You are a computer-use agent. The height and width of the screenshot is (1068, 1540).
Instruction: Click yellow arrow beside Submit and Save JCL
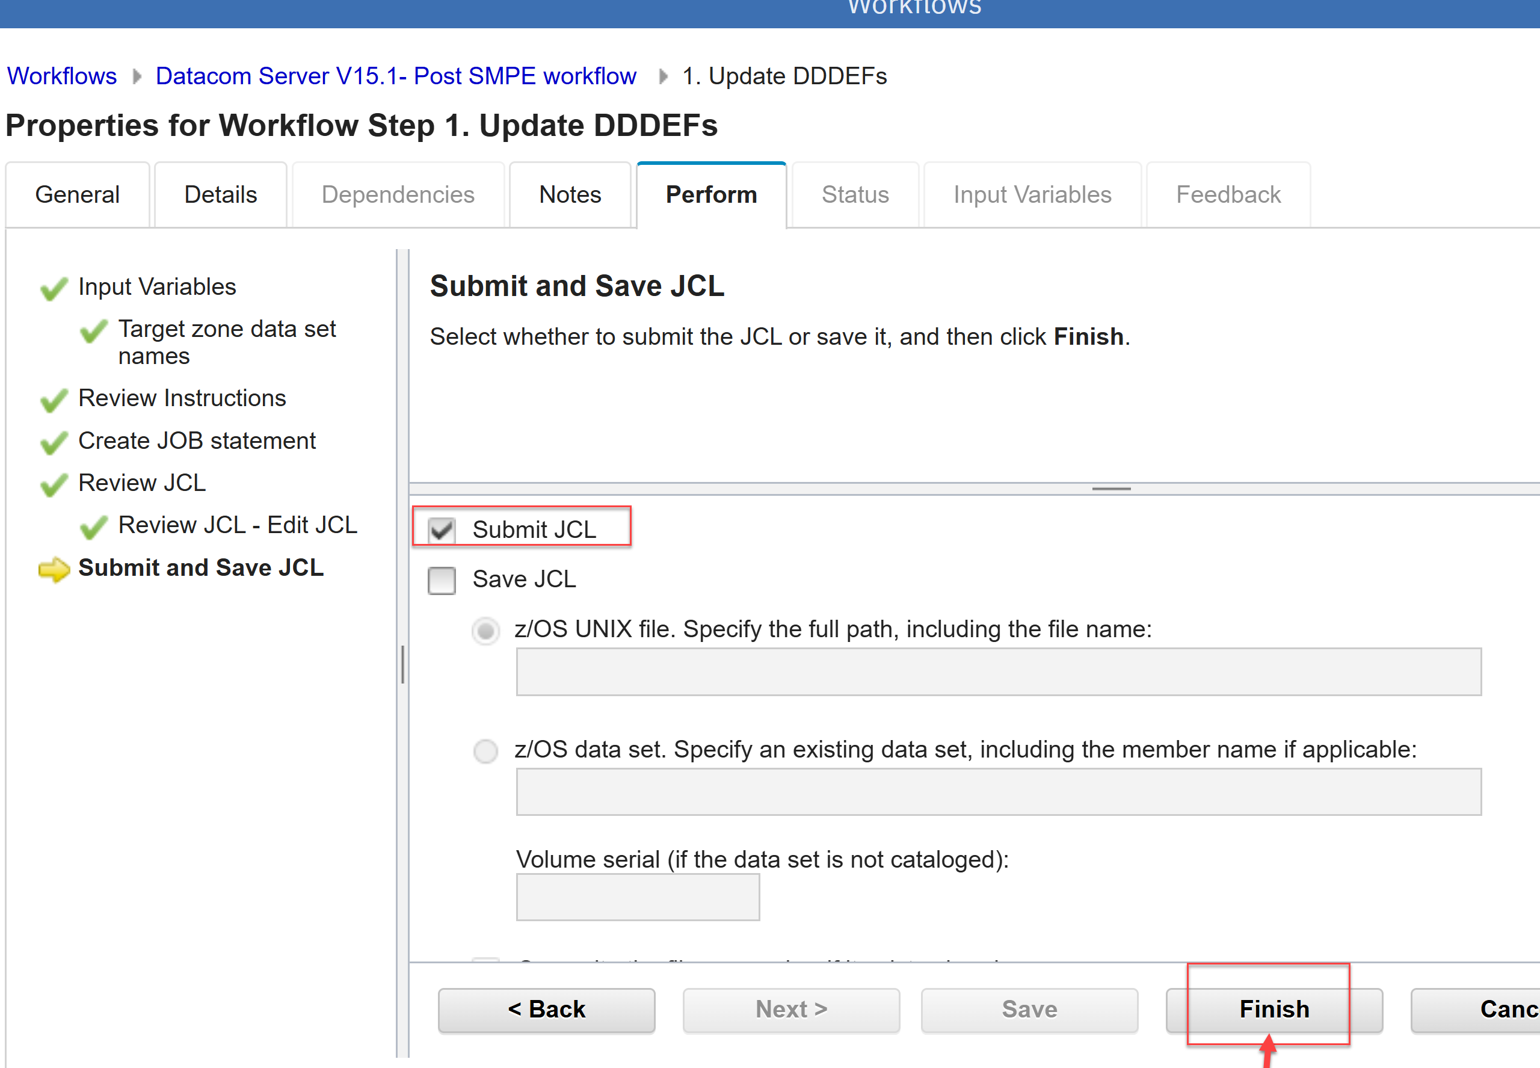54,569
